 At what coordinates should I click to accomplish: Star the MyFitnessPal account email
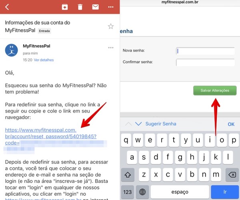(x=111, y=26)
